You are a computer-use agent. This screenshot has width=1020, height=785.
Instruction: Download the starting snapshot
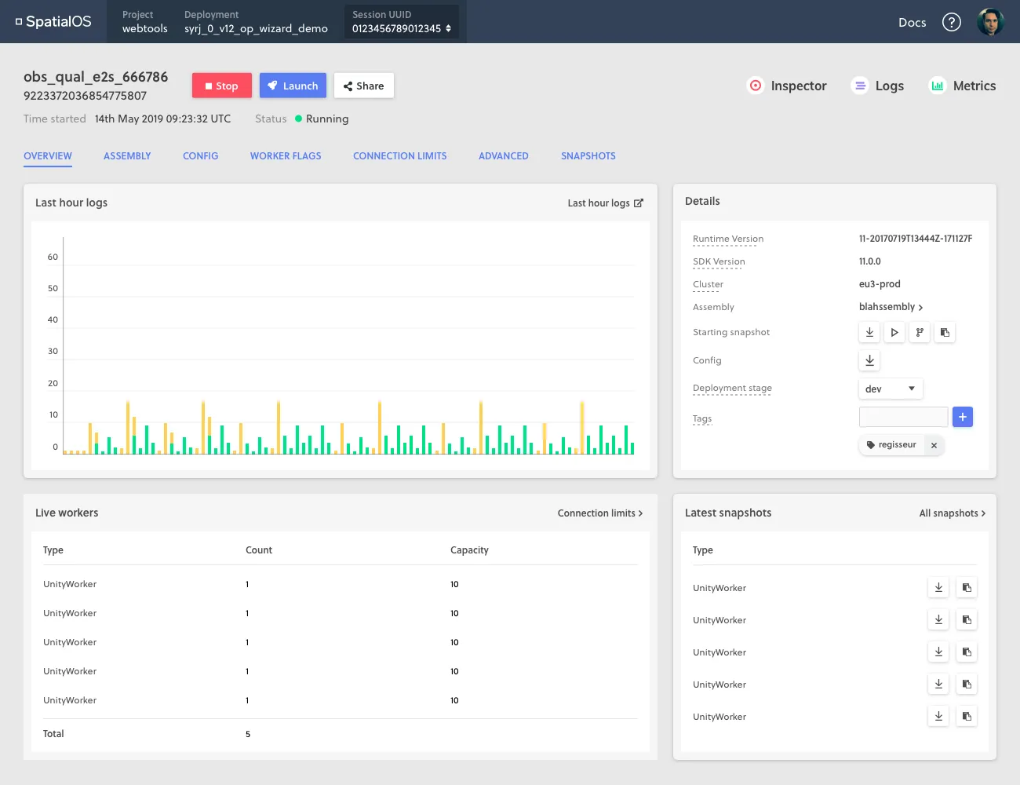click(869, 333)
